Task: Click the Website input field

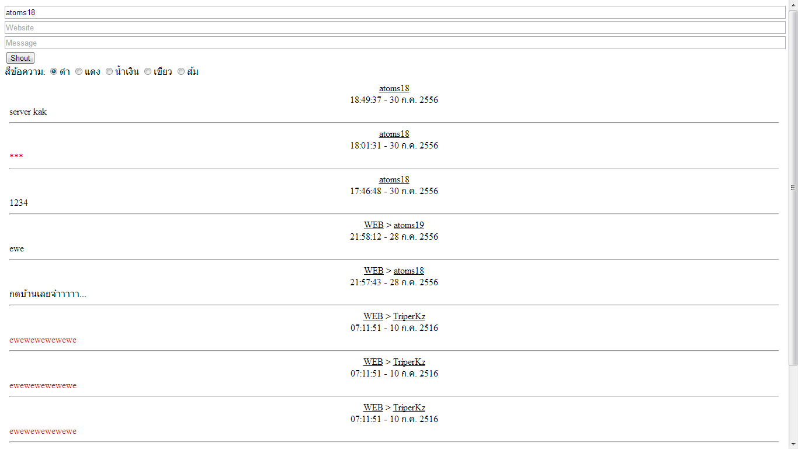Action: click(x=395, y=27)
